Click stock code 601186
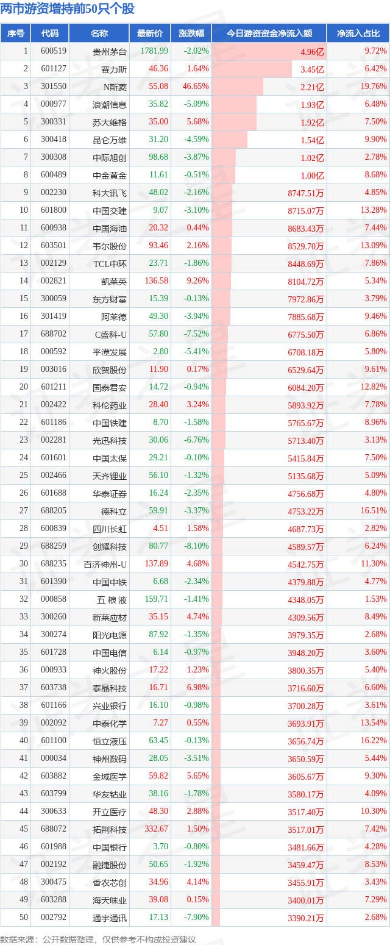 pyautogui.click(x=54, y=423)
